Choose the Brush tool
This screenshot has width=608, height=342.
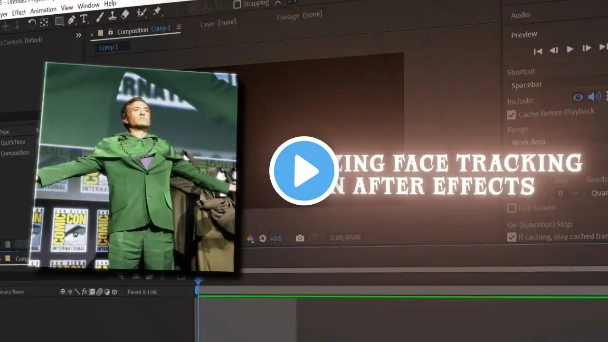point(100,17)
